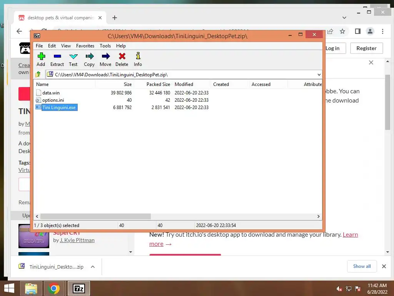The image size is (394, 296).
Task: Click the 7-Zip taskbar button
Action: click(x=78, y=288)
